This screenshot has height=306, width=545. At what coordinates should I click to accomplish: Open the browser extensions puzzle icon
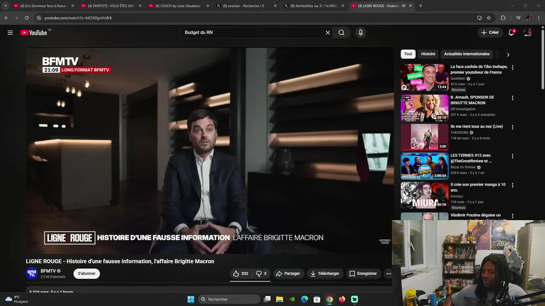click(x=503, y=18)
